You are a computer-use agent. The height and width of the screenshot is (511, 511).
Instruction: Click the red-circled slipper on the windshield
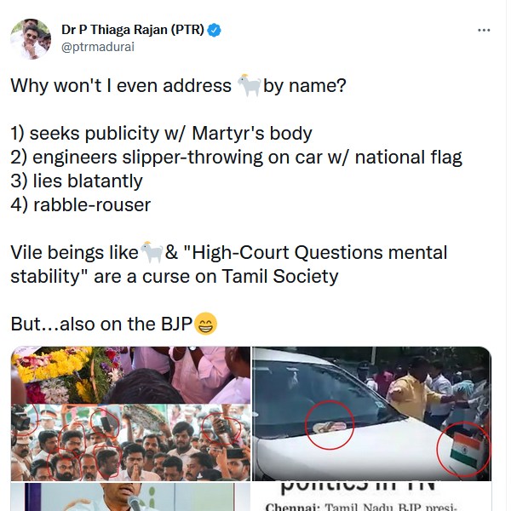(x=330, y=425)
